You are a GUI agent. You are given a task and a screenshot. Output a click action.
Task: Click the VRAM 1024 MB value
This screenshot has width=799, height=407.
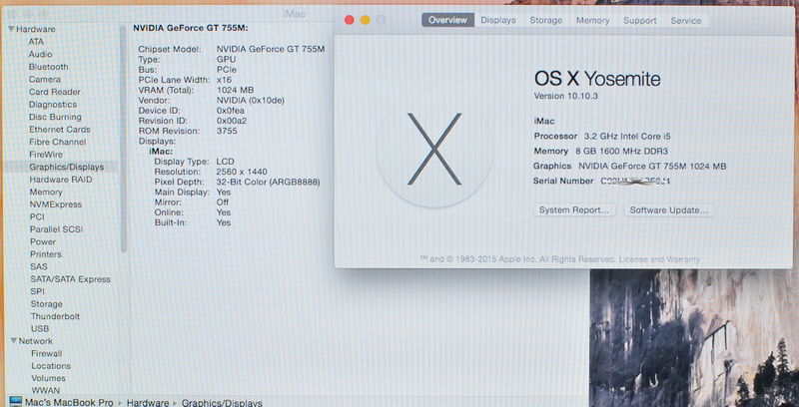click(x=235, y=90)
